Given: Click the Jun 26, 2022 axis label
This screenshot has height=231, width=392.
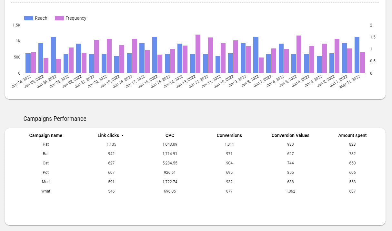Looking at the screenshot, I should [x=22, y=82].
